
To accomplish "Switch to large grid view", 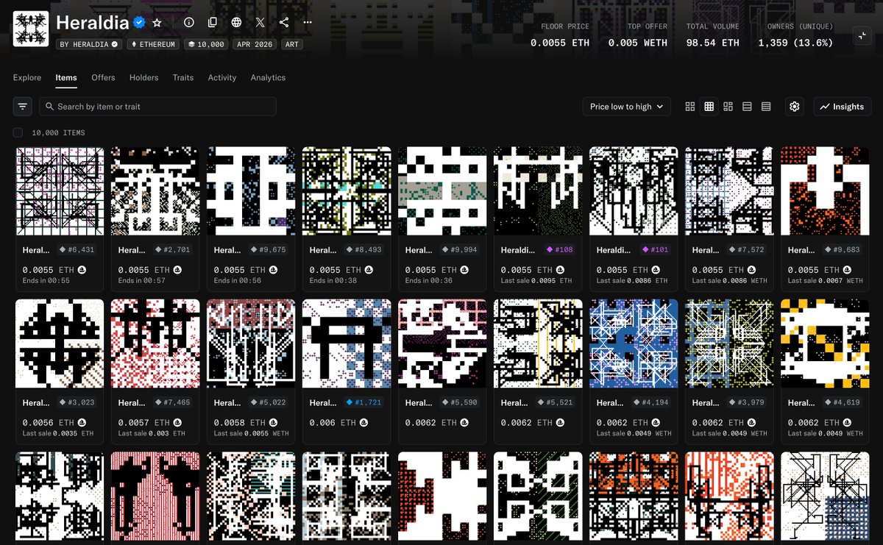I will 690,107.
